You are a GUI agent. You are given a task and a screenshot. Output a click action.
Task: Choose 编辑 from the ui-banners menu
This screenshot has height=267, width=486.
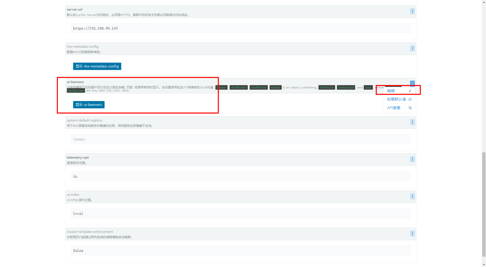coord(399,91)
